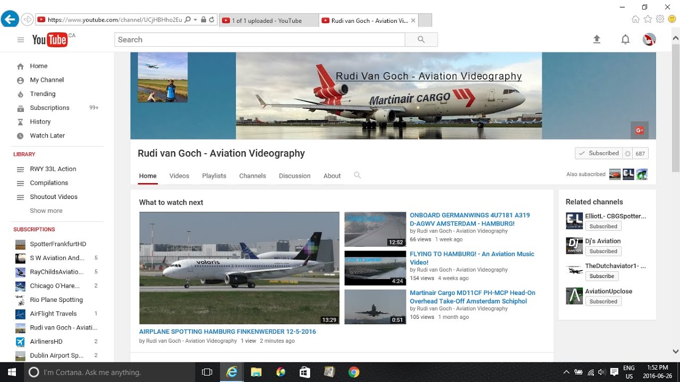Open AIRPLANE SPOTTING HAMBURG FINKENWERDER title link

point(227,332)
